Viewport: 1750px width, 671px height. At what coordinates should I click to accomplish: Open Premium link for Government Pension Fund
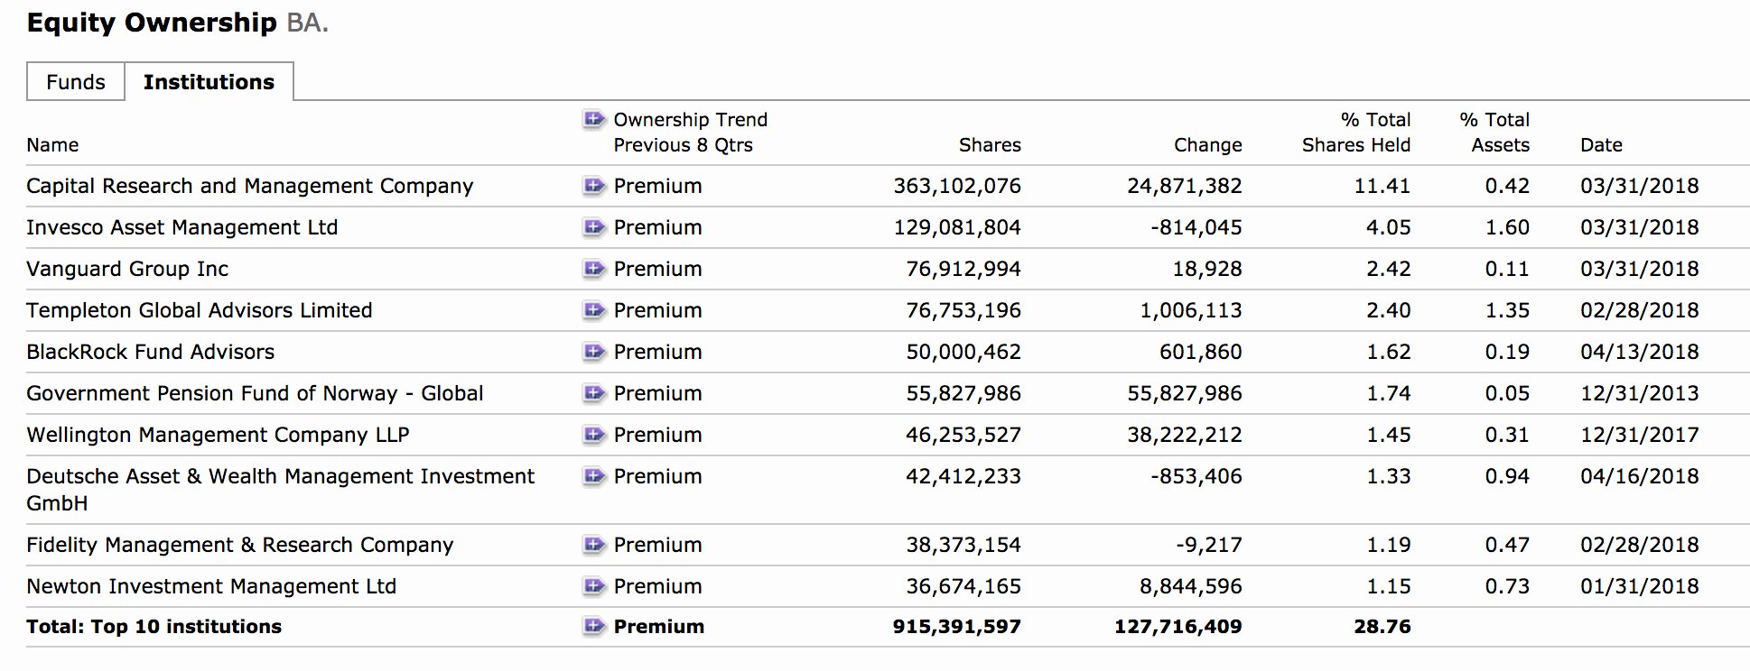point(657,393)
